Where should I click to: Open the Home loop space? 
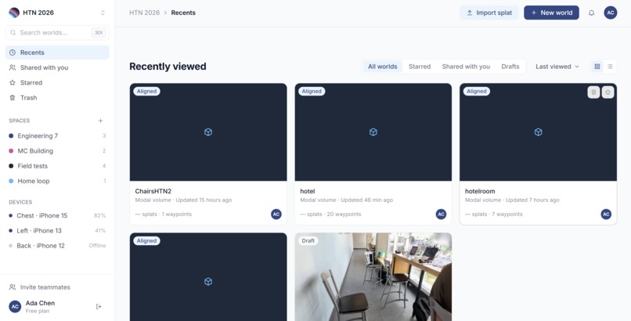click(57, 181)
